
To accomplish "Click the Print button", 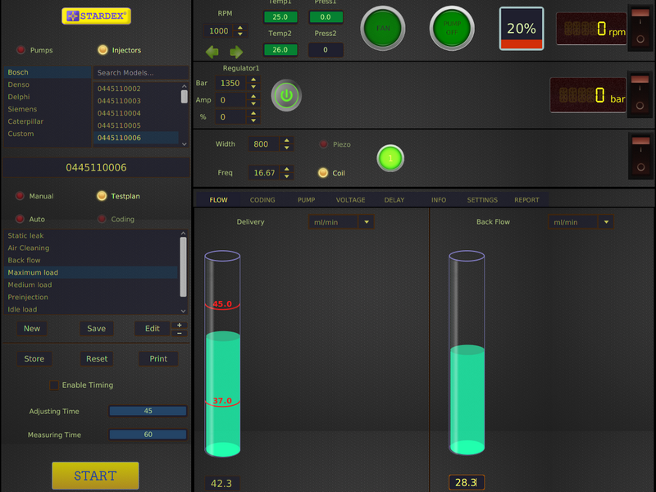I will click(158, 358).
